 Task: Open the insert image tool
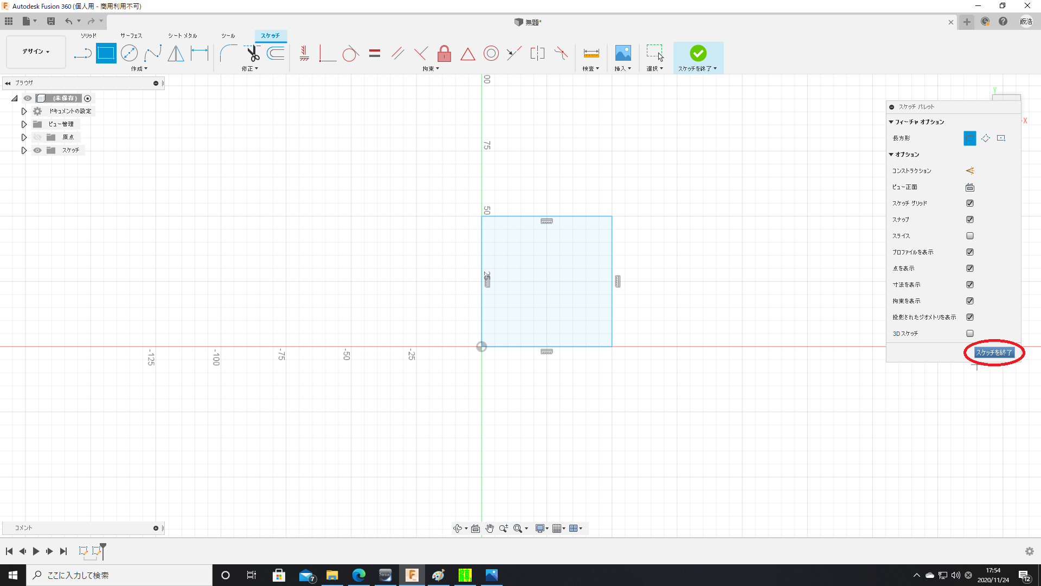623,53
